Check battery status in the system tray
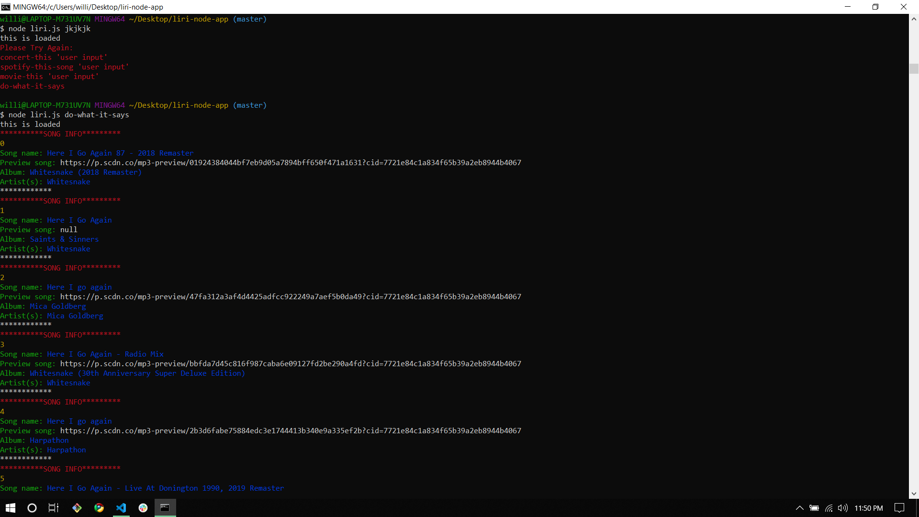 pyautogui.click(x=815, y=508)
